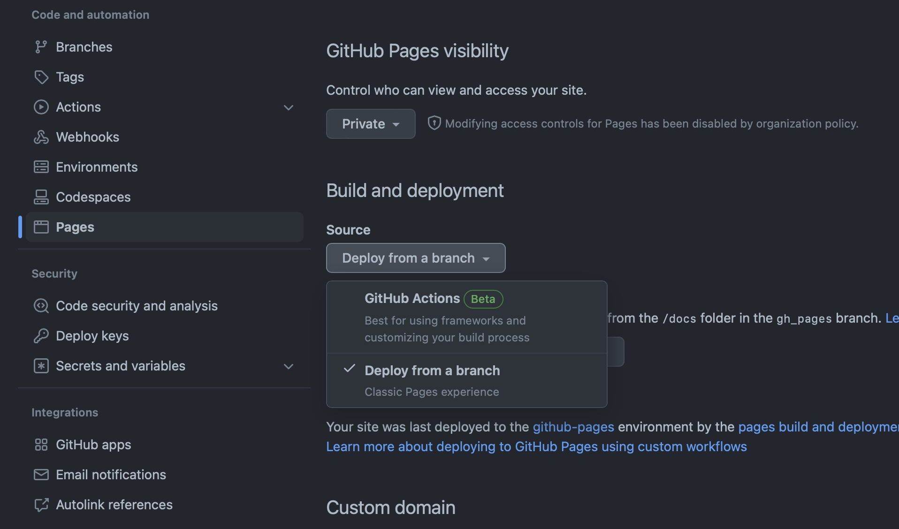Open Email notifications settings
899x529 pixels.
(x=164, y=475)
